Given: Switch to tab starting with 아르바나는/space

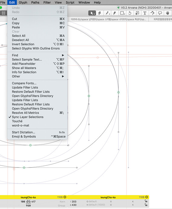Looking at the screenshot, I should (x=108, y=19).
